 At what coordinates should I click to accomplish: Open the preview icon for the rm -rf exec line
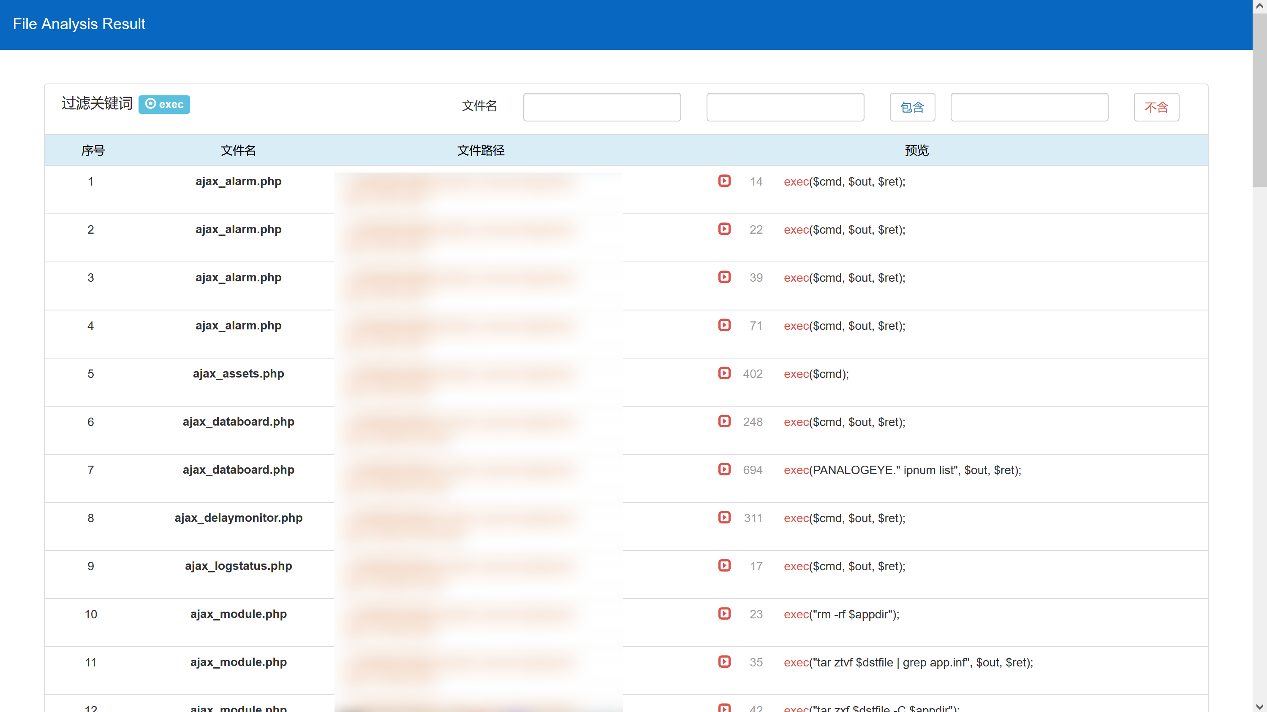tap(724, 614)
